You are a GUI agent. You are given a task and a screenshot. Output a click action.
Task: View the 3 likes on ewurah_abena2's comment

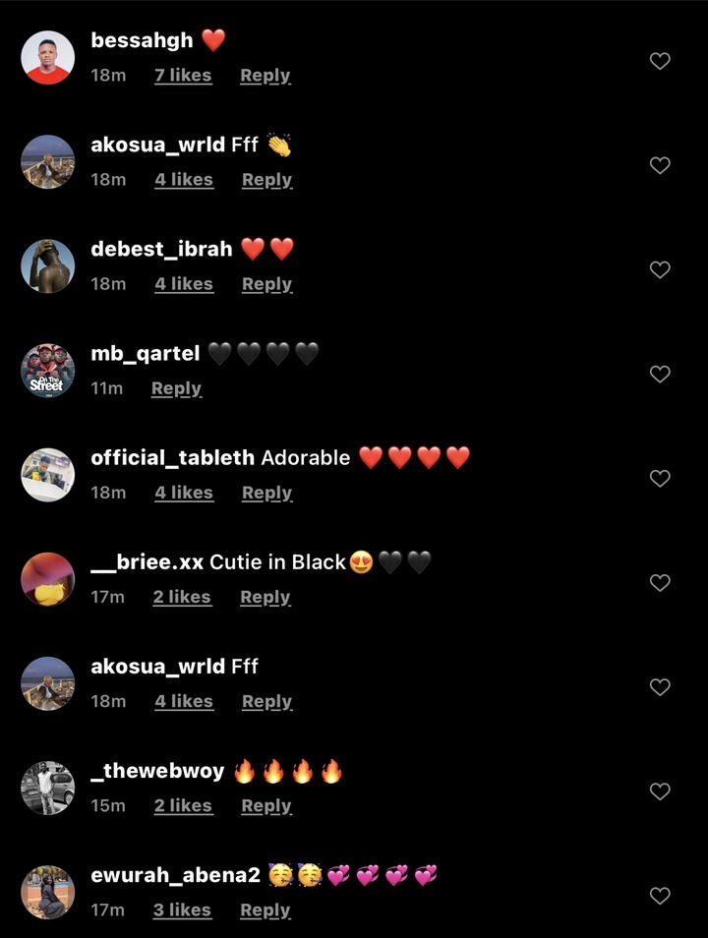tap(182, 909)
